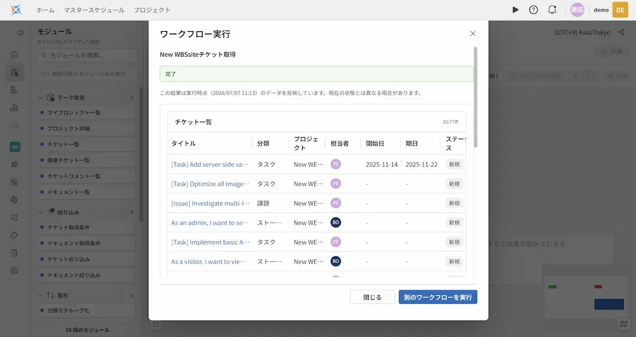Click the rocket icon in the left sidebar
Image resolution: width=636 pixels, height=337 pixels.
click(14, 165)
